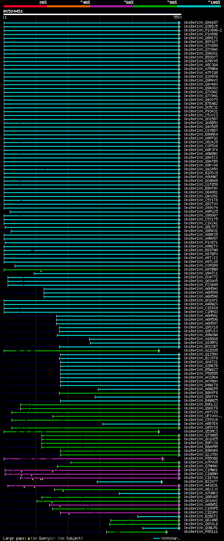
Task: Click the purple ~60% identity legend segment
Action: click(112, 6)
